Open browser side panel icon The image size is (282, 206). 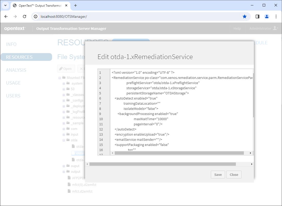tap(257, 17)
